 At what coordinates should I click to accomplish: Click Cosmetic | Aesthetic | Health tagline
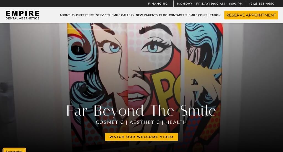(141, 122)
